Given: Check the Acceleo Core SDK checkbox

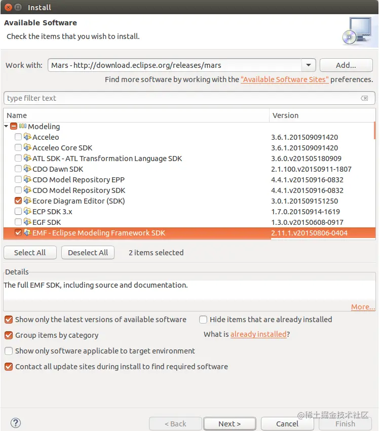Looking at the screenshot, I should 18,148.
